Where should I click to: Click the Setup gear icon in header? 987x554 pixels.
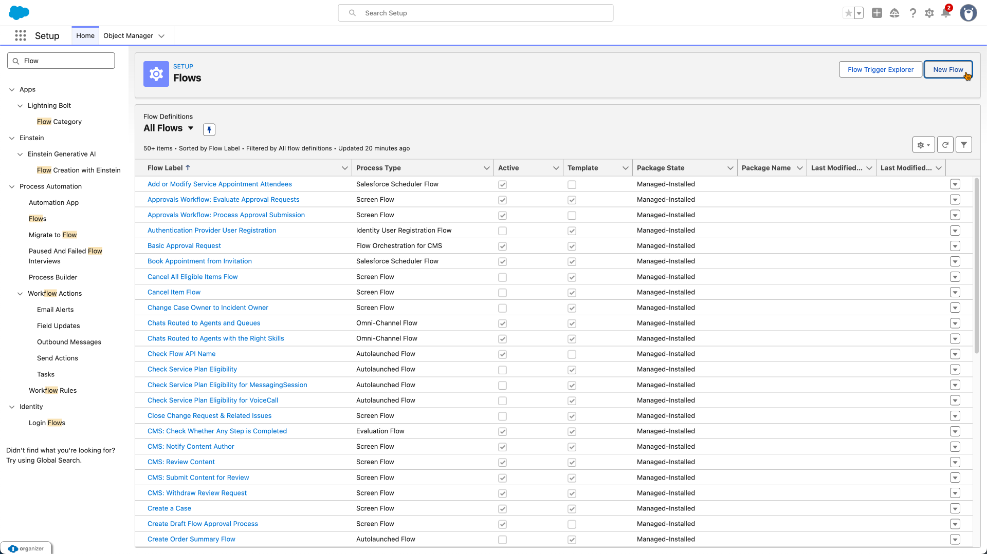929,13
